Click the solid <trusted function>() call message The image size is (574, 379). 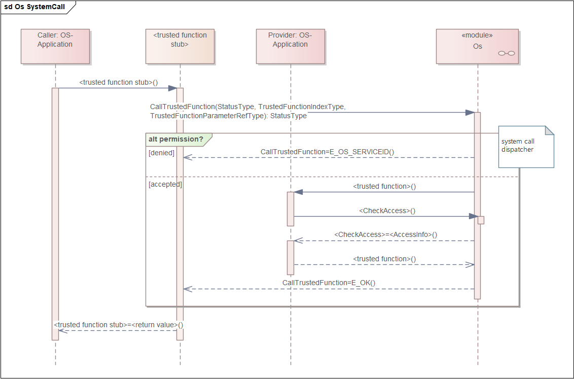[384, 186]
